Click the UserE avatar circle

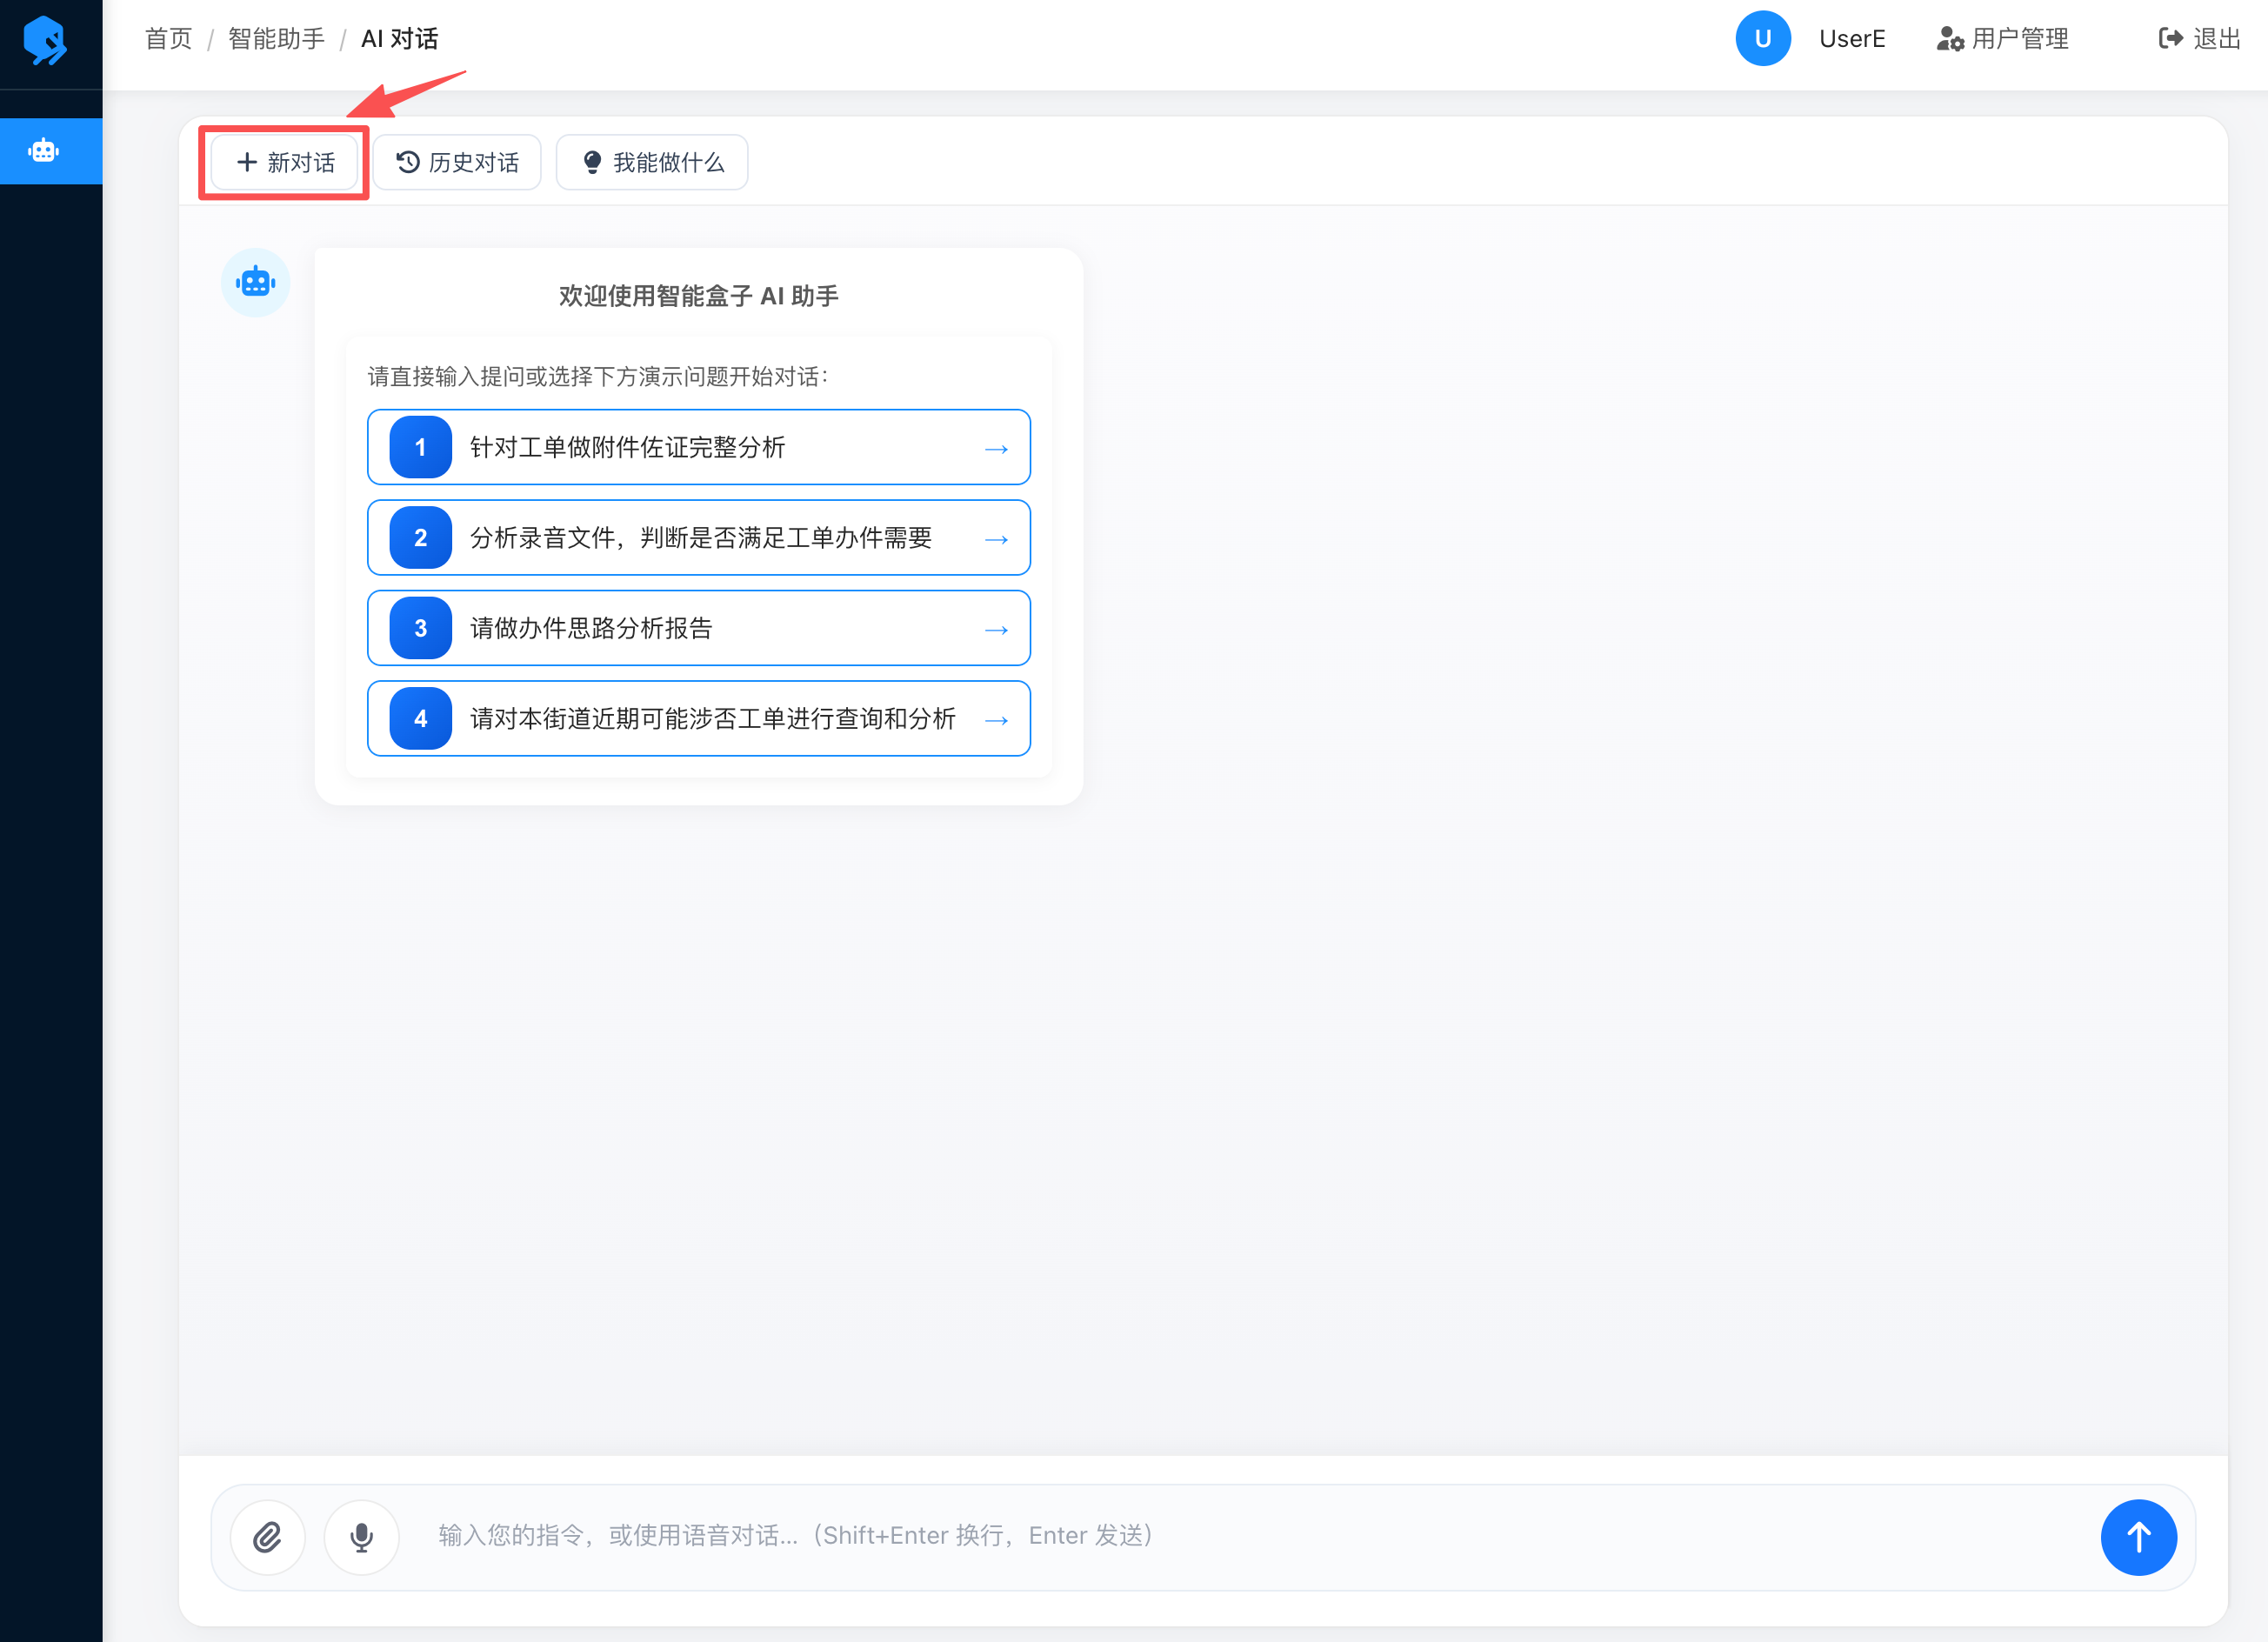point(1762,39)
